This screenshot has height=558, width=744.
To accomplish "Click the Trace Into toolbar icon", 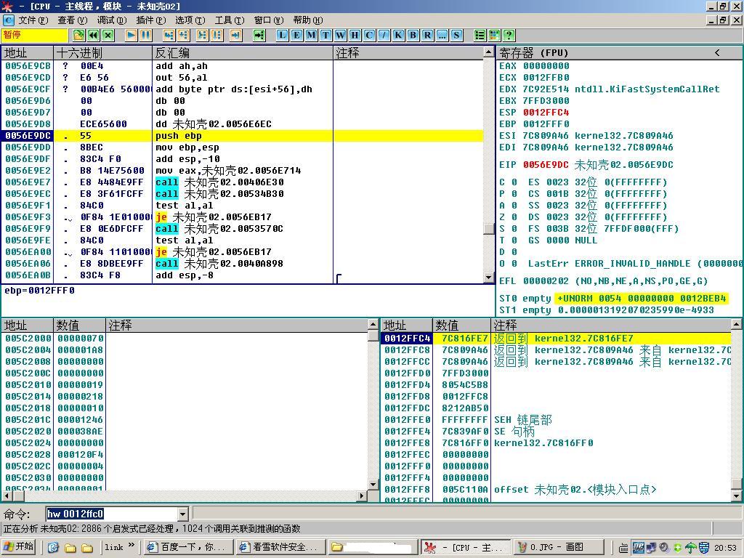I will click(x=203, y=35).
